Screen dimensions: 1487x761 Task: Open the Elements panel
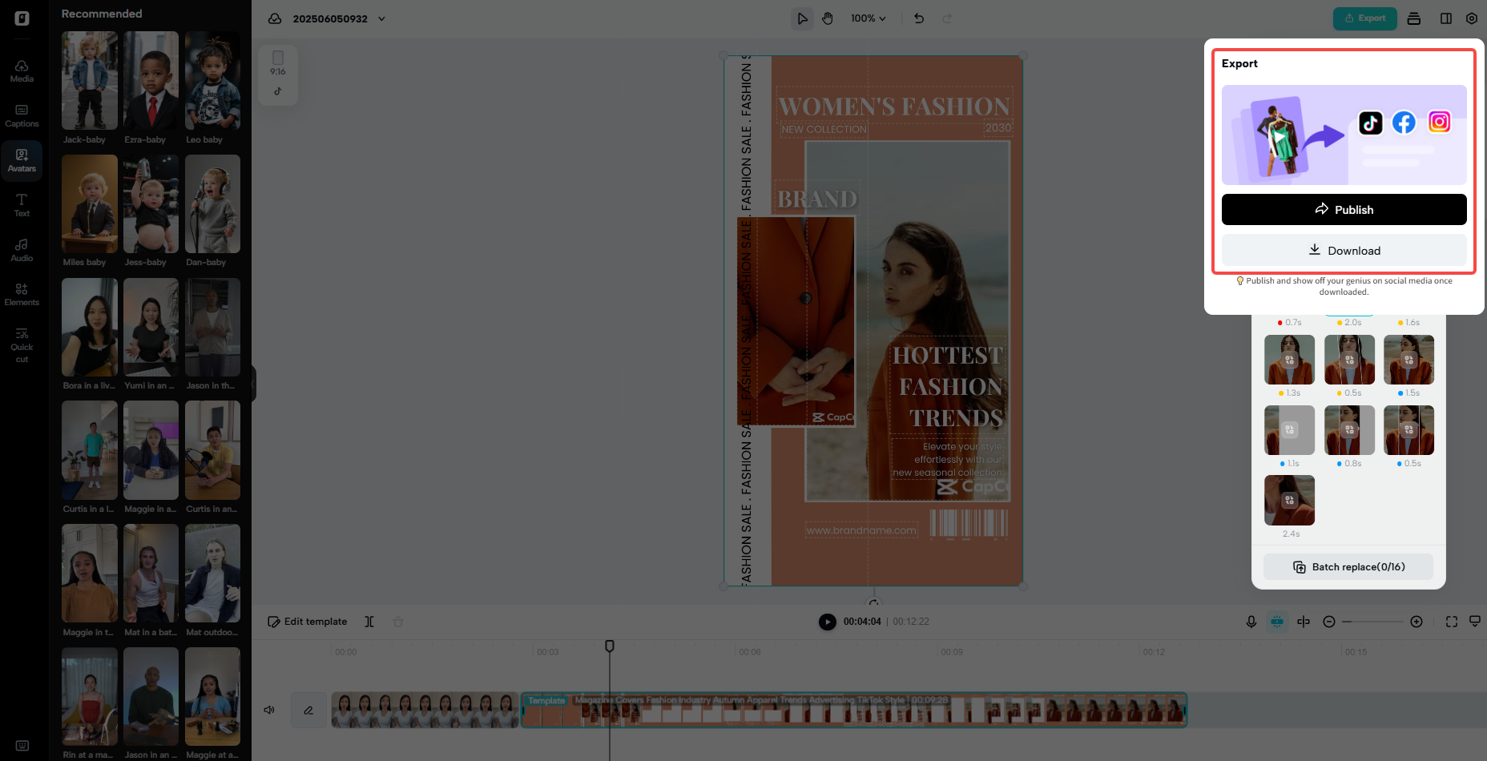22,295
